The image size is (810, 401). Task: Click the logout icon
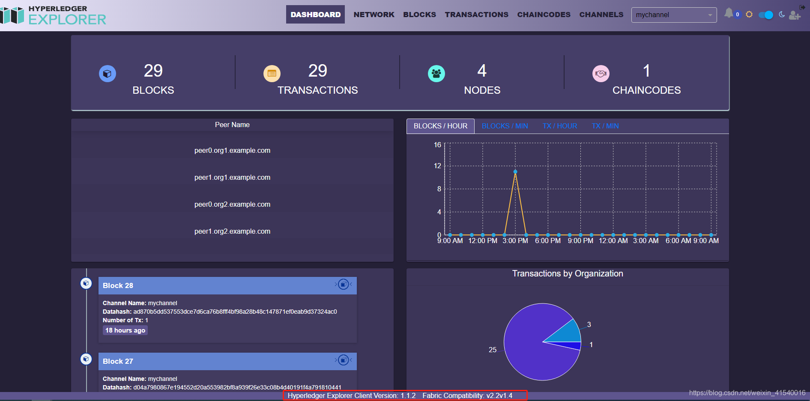802,7
